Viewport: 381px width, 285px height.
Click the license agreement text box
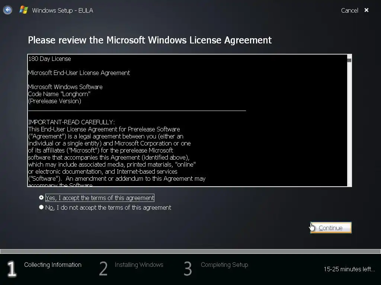click(189, 120)
